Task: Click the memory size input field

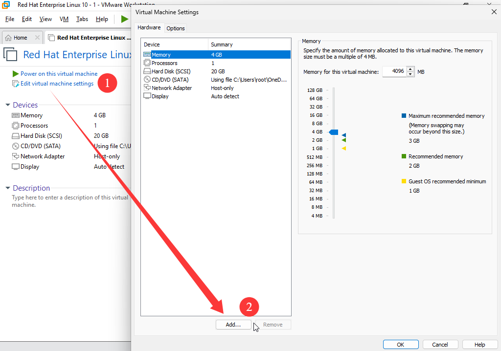Action: click(x=394, y=71)
